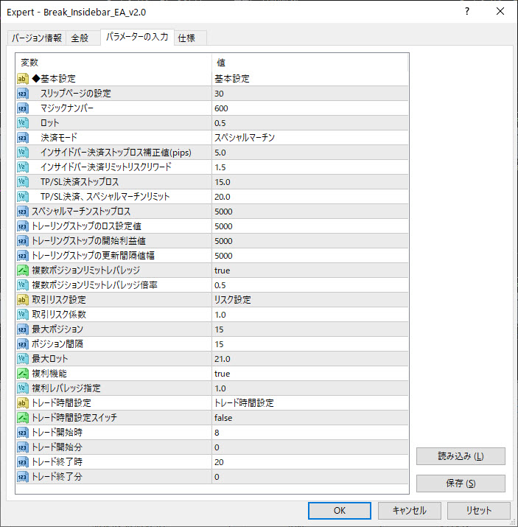The height and width of the screenshot is (527, 518).
Task: Open the 決済モード value スペシャルマーチン
Action: point(310,138)
